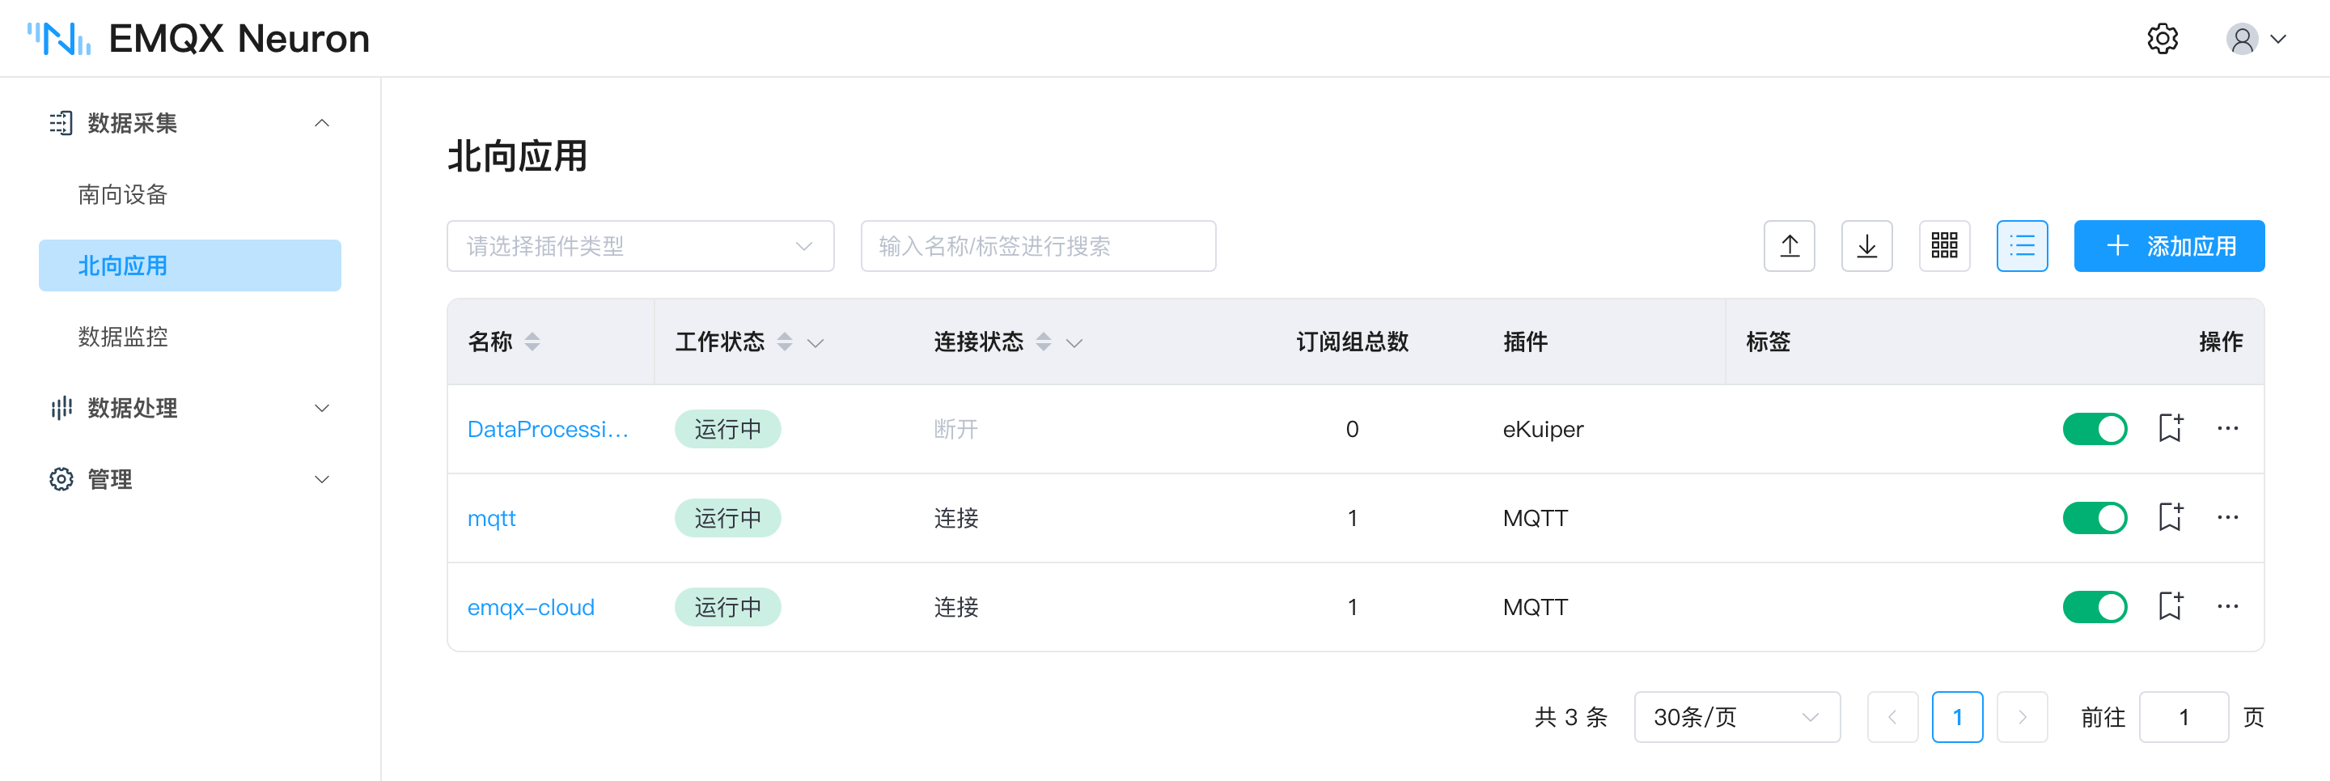The width and height of the screenshot is (2330, 781).
Task: Open the DataProcessi... app link
Action: (547, 429)
